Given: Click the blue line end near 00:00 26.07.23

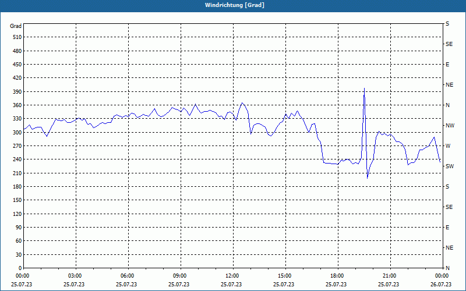Looking at the screenshot, I should pyautogui.click(x=440, y=162).
